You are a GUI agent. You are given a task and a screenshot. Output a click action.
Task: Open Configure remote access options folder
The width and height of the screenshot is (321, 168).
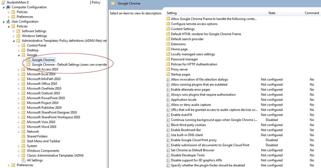click(x=194, y=24)
